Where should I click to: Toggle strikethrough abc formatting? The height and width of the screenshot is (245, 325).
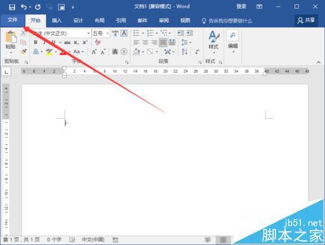(x=68, y=42)
